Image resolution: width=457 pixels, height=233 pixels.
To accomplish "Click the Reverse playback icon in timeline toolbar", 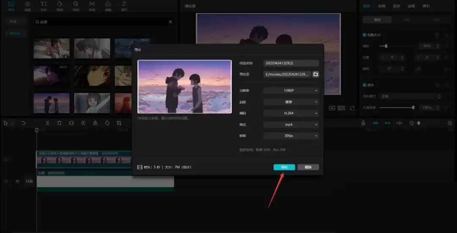I will [83, 123].
